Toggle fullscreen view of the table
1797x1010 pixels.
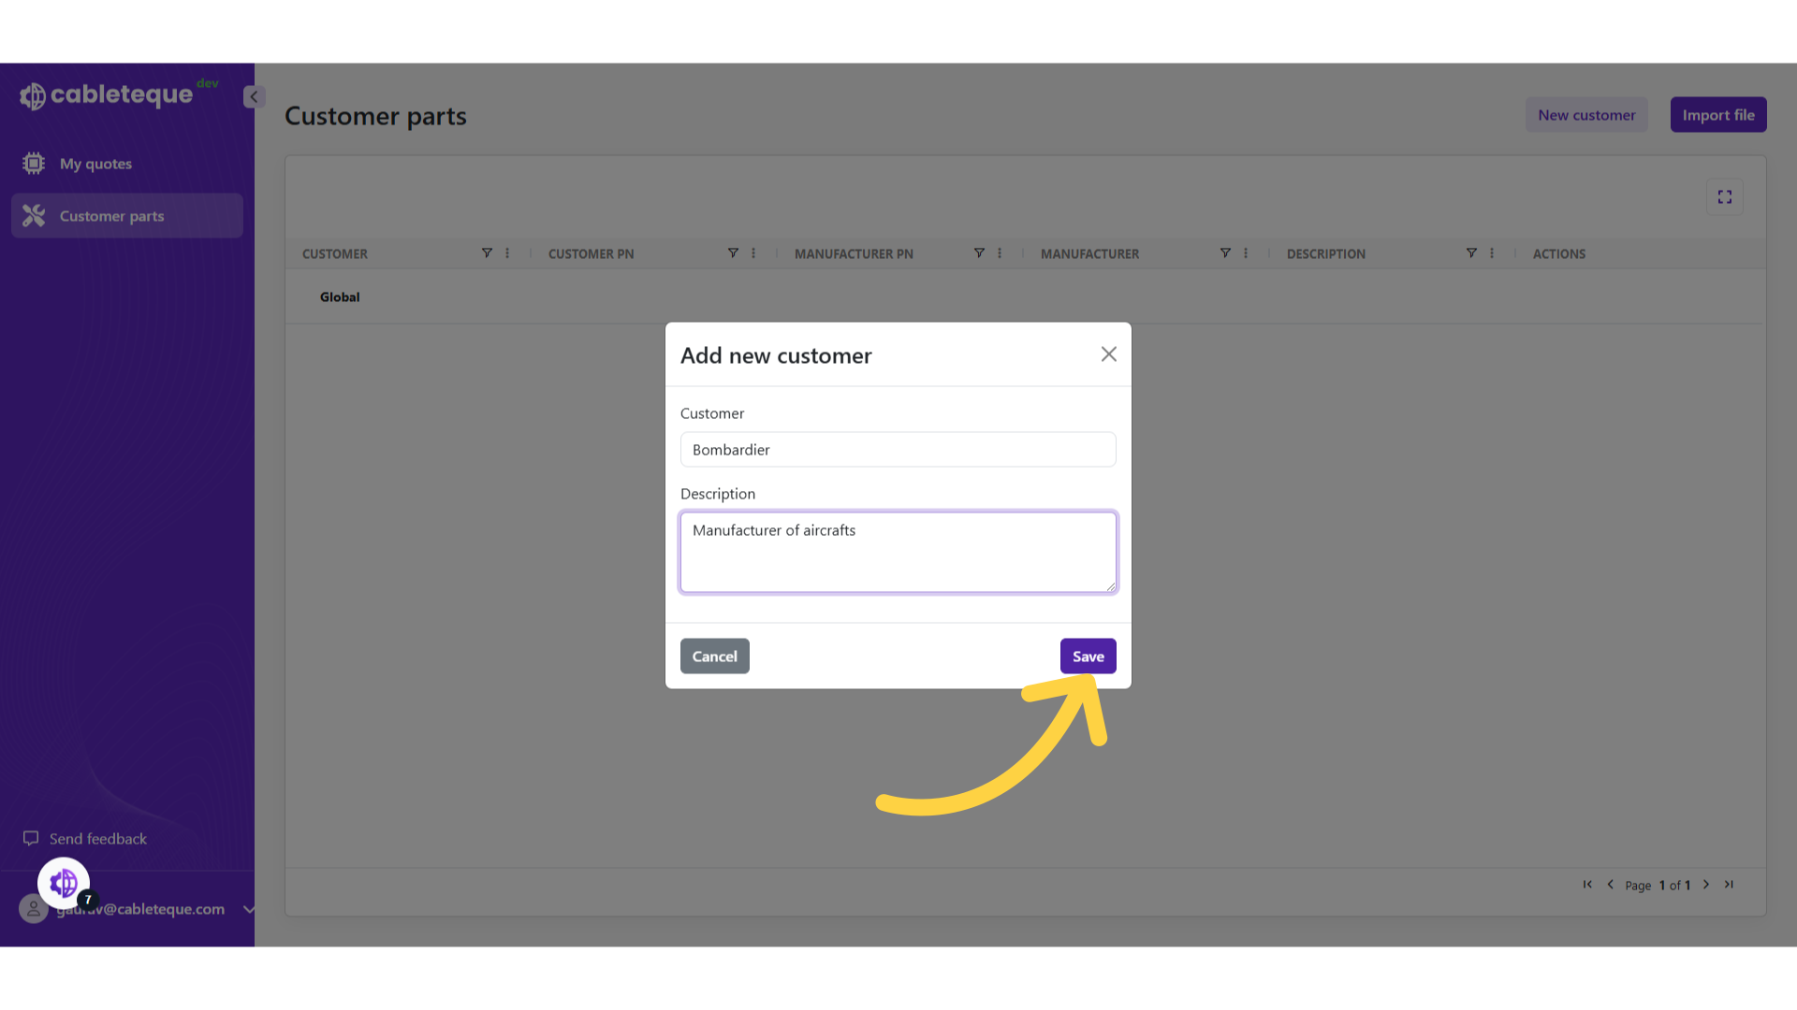(1724, 197)
